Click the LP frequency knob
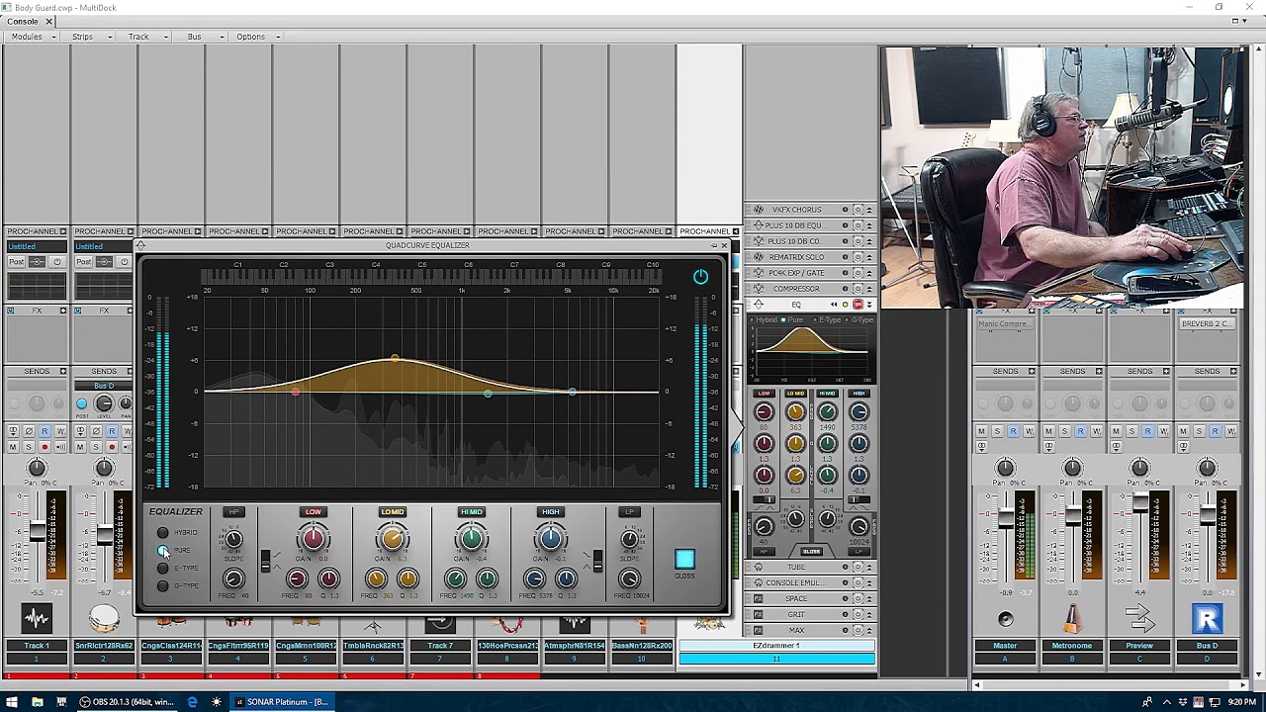 click(x=629, y=579)
